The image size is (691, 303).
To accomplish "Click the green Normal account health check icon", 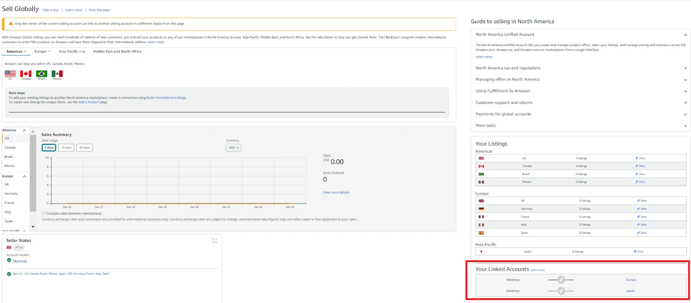I will point(9,260).
